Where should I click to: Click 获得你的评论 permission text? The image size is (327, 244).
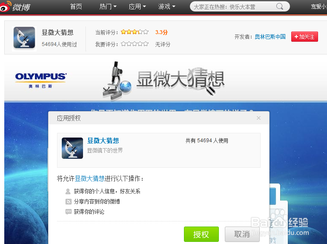point(89,212)
